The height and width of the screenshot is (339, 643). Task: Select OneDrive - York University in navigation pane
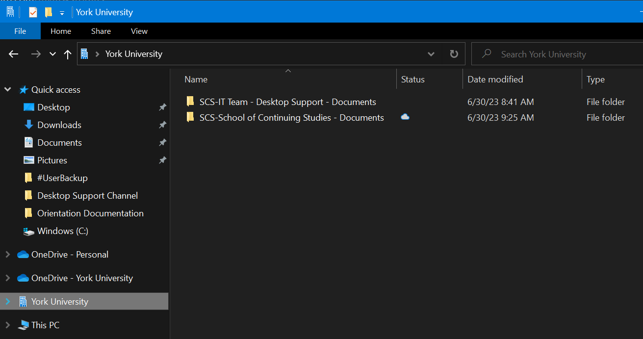coord(82,278)
